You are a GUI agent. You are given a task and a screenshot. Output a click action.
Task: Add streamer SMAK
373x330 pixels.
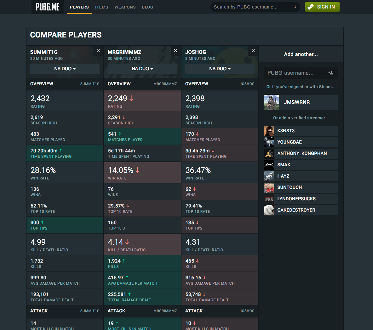[x=301, y=165]
